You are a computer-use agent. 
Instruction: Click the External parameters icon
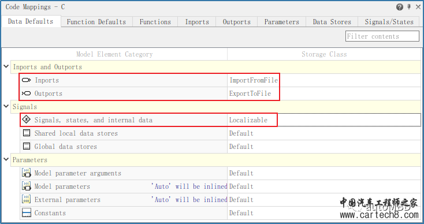pyautogui.click(x=26, y=199)
